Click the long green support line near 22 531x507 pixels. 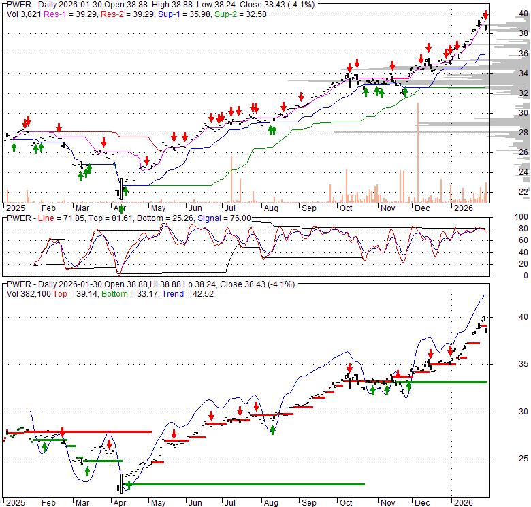tap(245, 484)
